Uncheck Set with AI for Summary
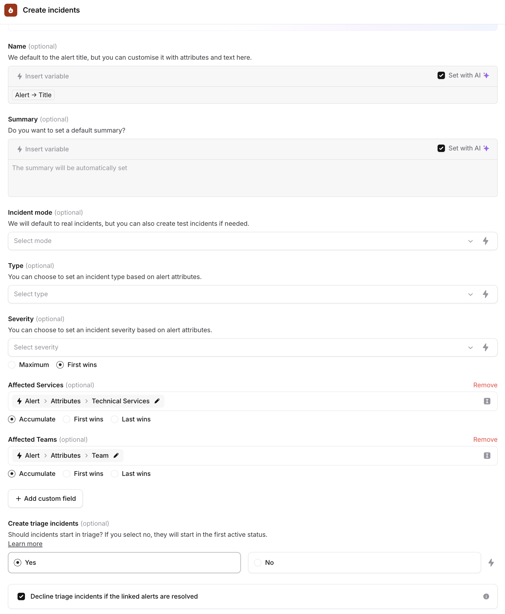The image size is (505, 614). (441, 148)
